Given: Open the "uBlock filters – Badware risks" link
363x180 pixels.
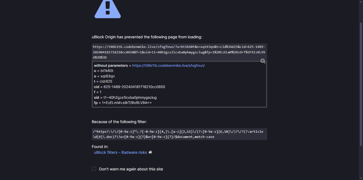Looking at the screenshot, I should coord(120,152).
